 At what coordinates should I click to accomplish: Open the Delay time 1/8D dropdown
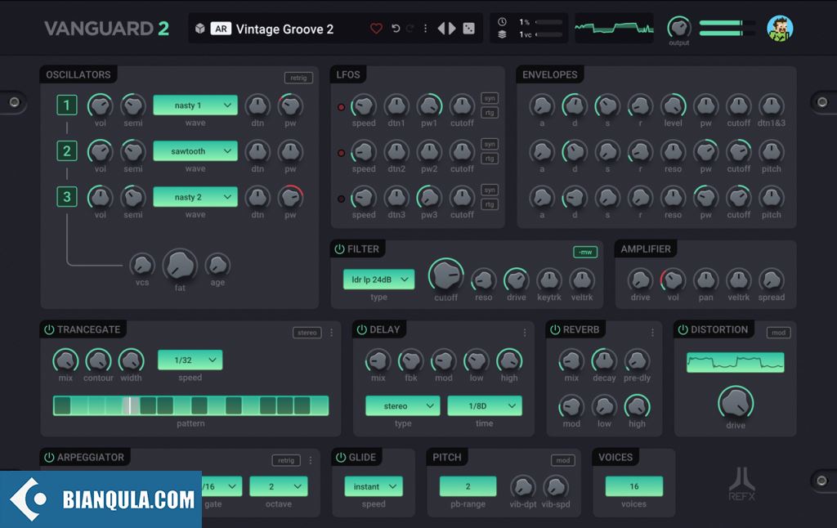(x=485, y=405)
